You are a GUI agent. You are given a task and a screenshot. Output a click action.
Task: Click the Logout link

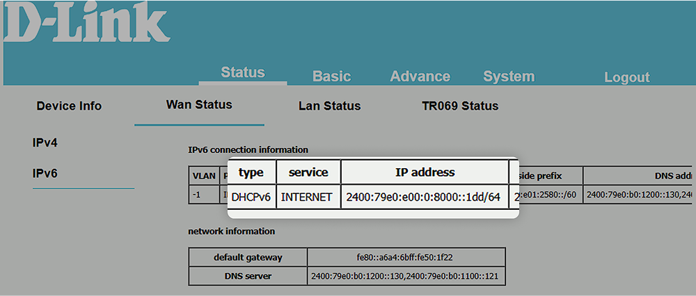pyautogui.click(x=626, y=78)
